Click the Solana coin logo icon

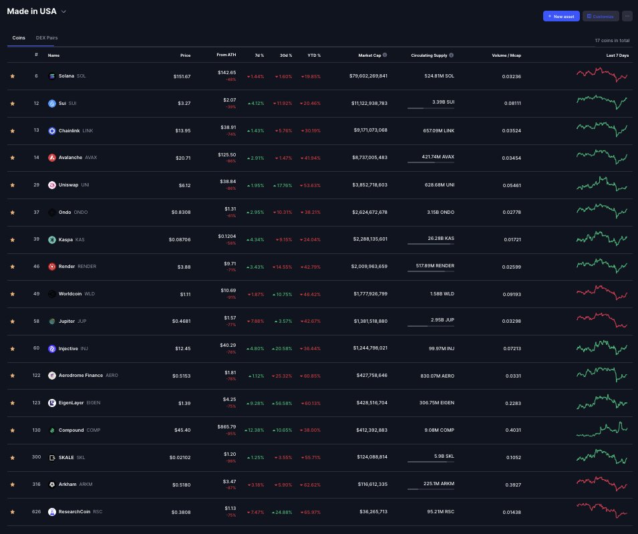(51, 76)
